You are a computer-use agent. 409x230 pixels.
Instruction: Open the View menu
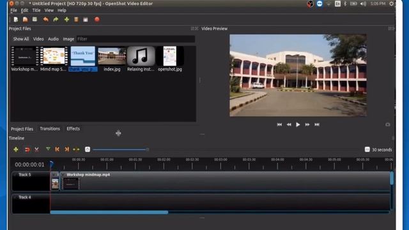pyautogui.click(x=49, y=10)
